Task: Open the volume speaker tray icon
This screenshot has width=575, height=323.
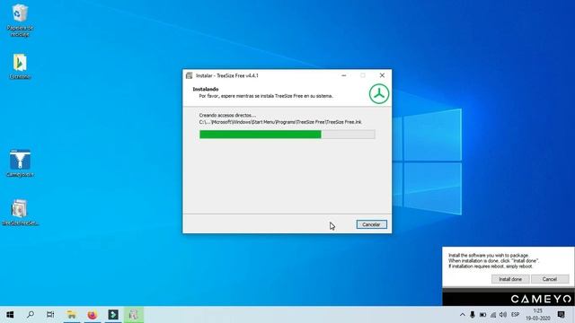Action: click(x=503, y=315)
